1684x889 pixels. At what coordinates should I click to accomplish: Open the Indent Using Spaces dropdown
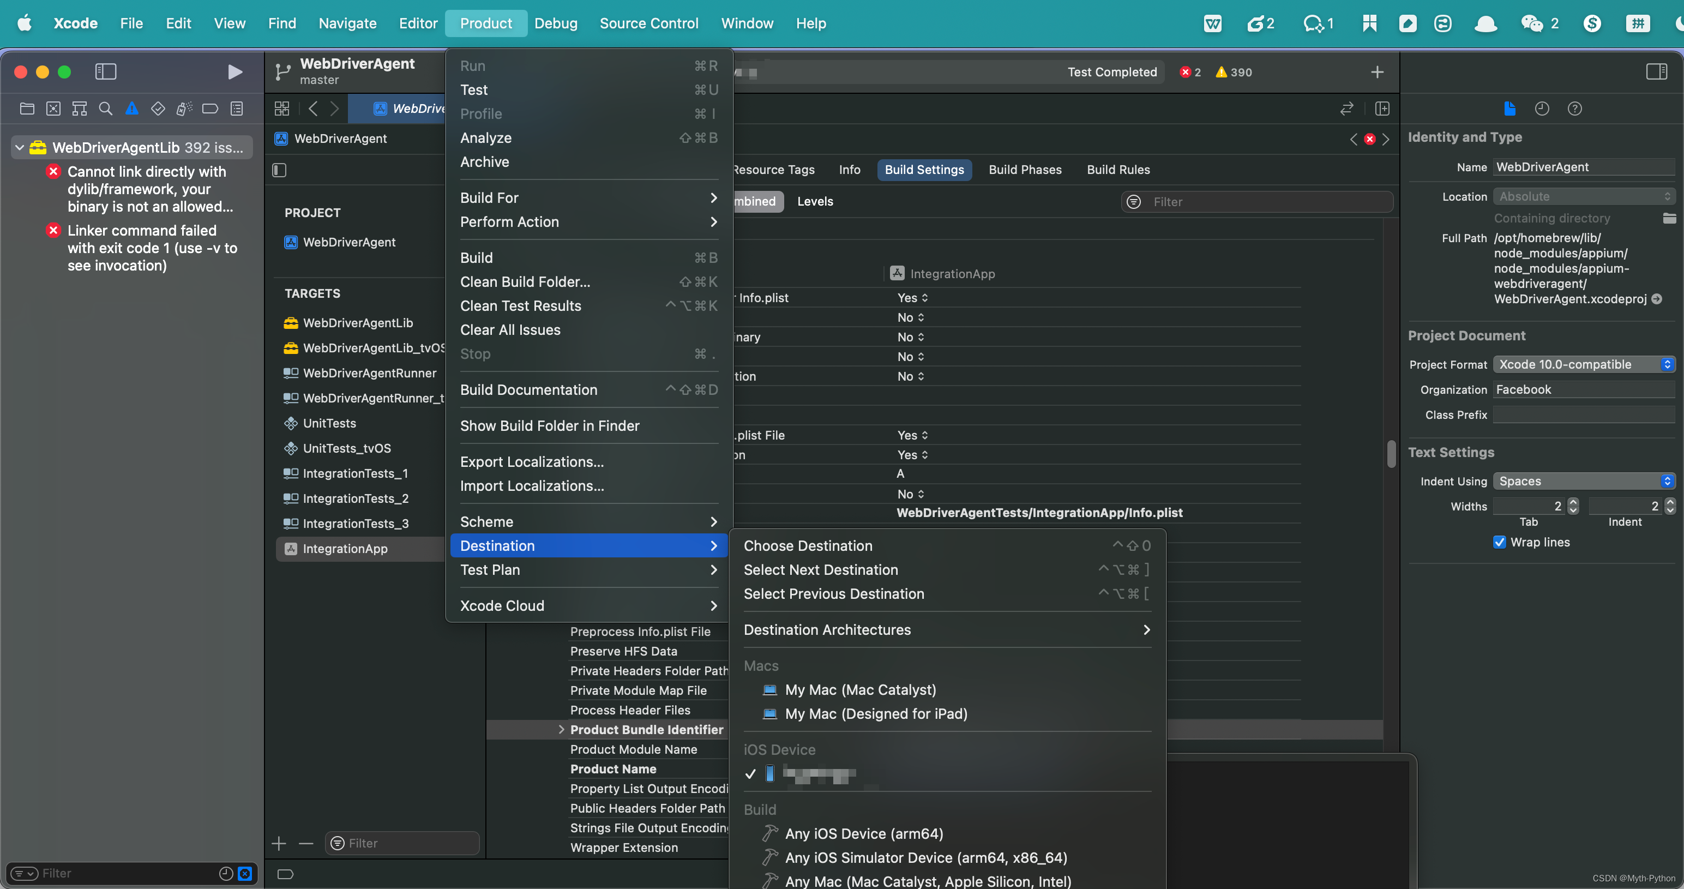(1583, 481)
